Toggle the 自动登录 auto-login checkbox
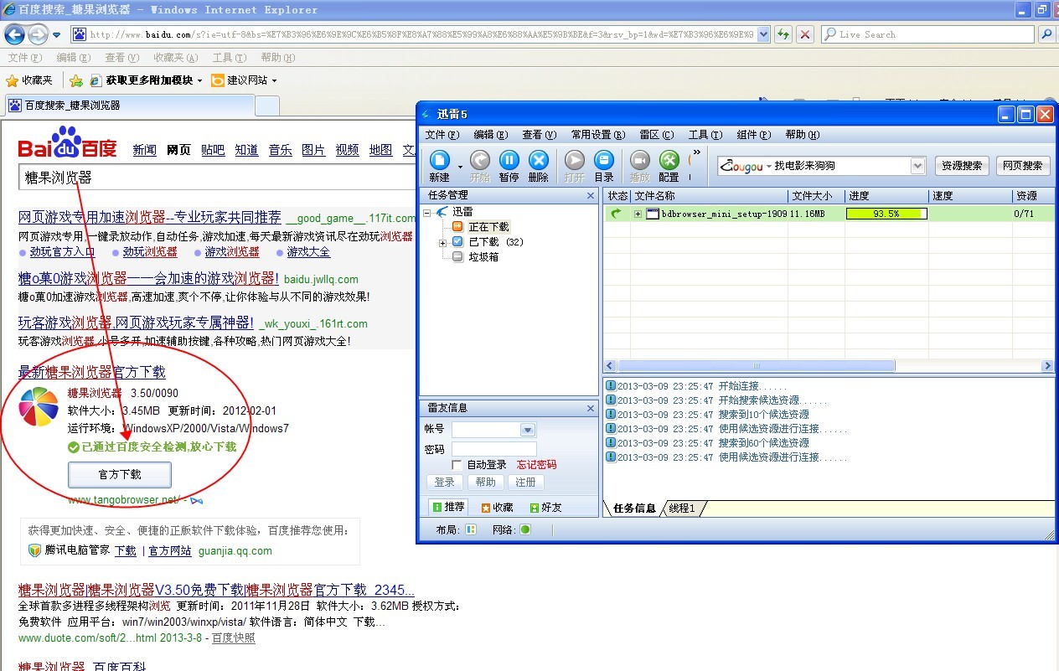Viewport: 1059px width, 671px height. click(x=457, y=464)
